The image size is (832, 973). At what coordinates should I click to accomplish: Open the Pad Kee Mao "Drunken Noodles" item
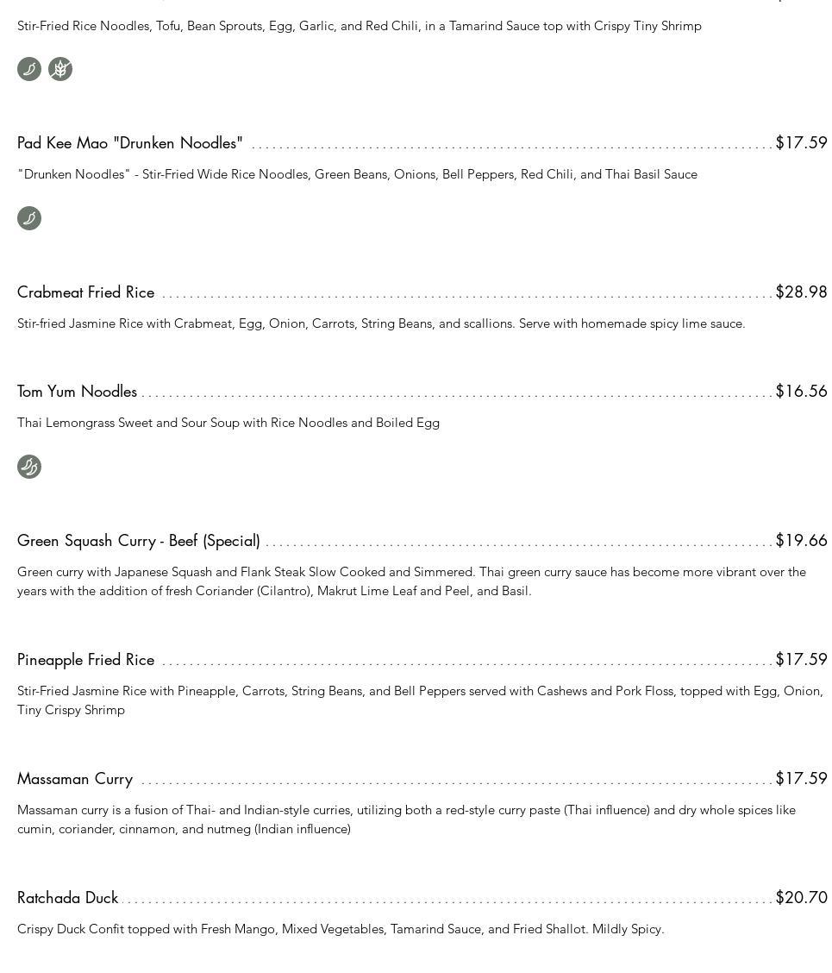(130, 143)
